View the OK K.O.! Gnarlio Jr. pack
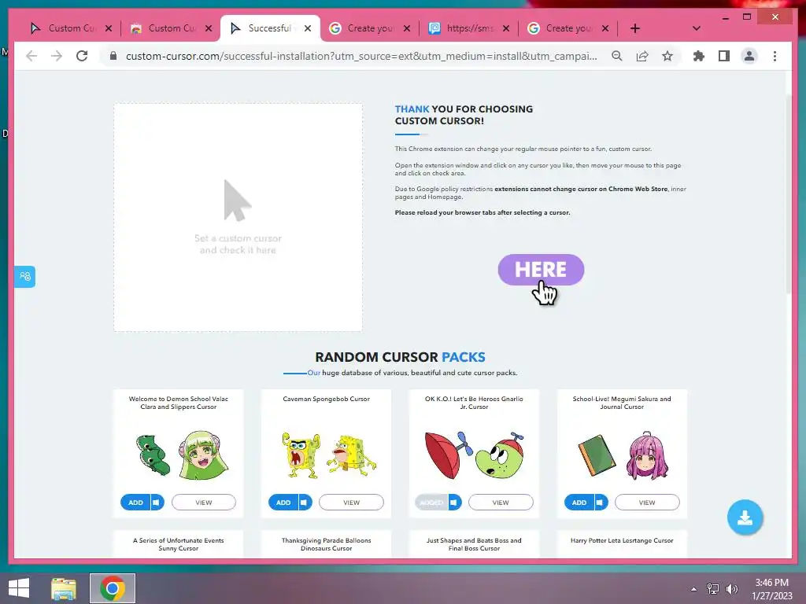Screen dimensions: 806x604 pos(500,503)
